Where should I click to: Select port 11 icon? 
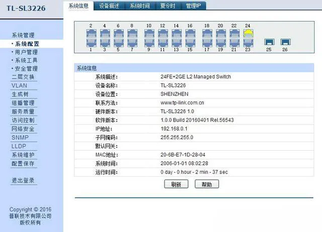click(x=163, y=43)
